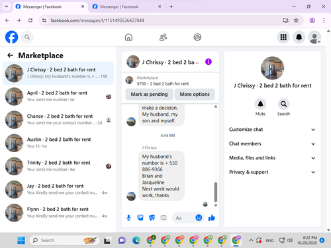The image size is (331, 248).
Task: Open the Facebook menu grid icon
Action: pyautogui.click(x=283, y=37)
